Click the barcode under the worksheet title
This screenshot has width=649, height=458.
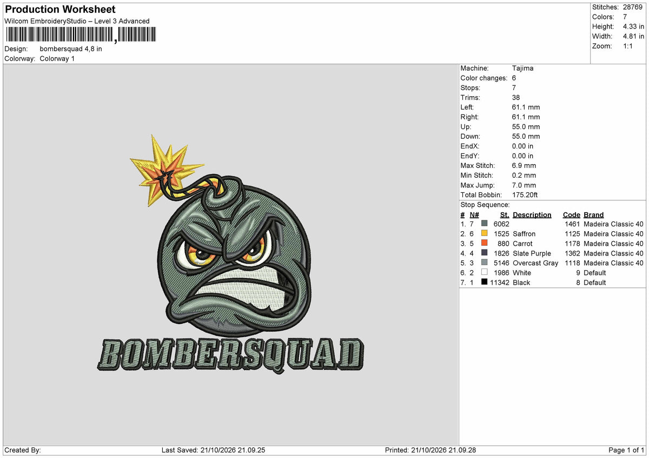[80, 35]
